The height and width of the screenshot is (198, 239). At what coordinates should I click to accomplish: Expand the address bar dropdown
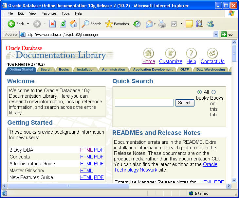[x=216, y=34]
